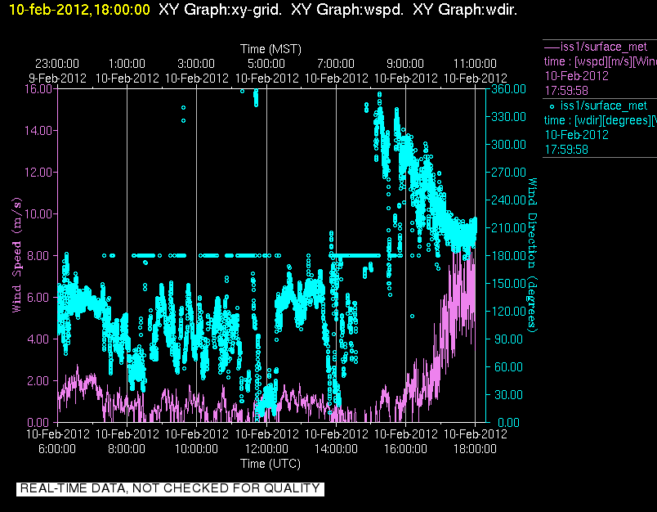Click the 6.00 wind speed tick label
Screen dimensions: 657x512
41,298
